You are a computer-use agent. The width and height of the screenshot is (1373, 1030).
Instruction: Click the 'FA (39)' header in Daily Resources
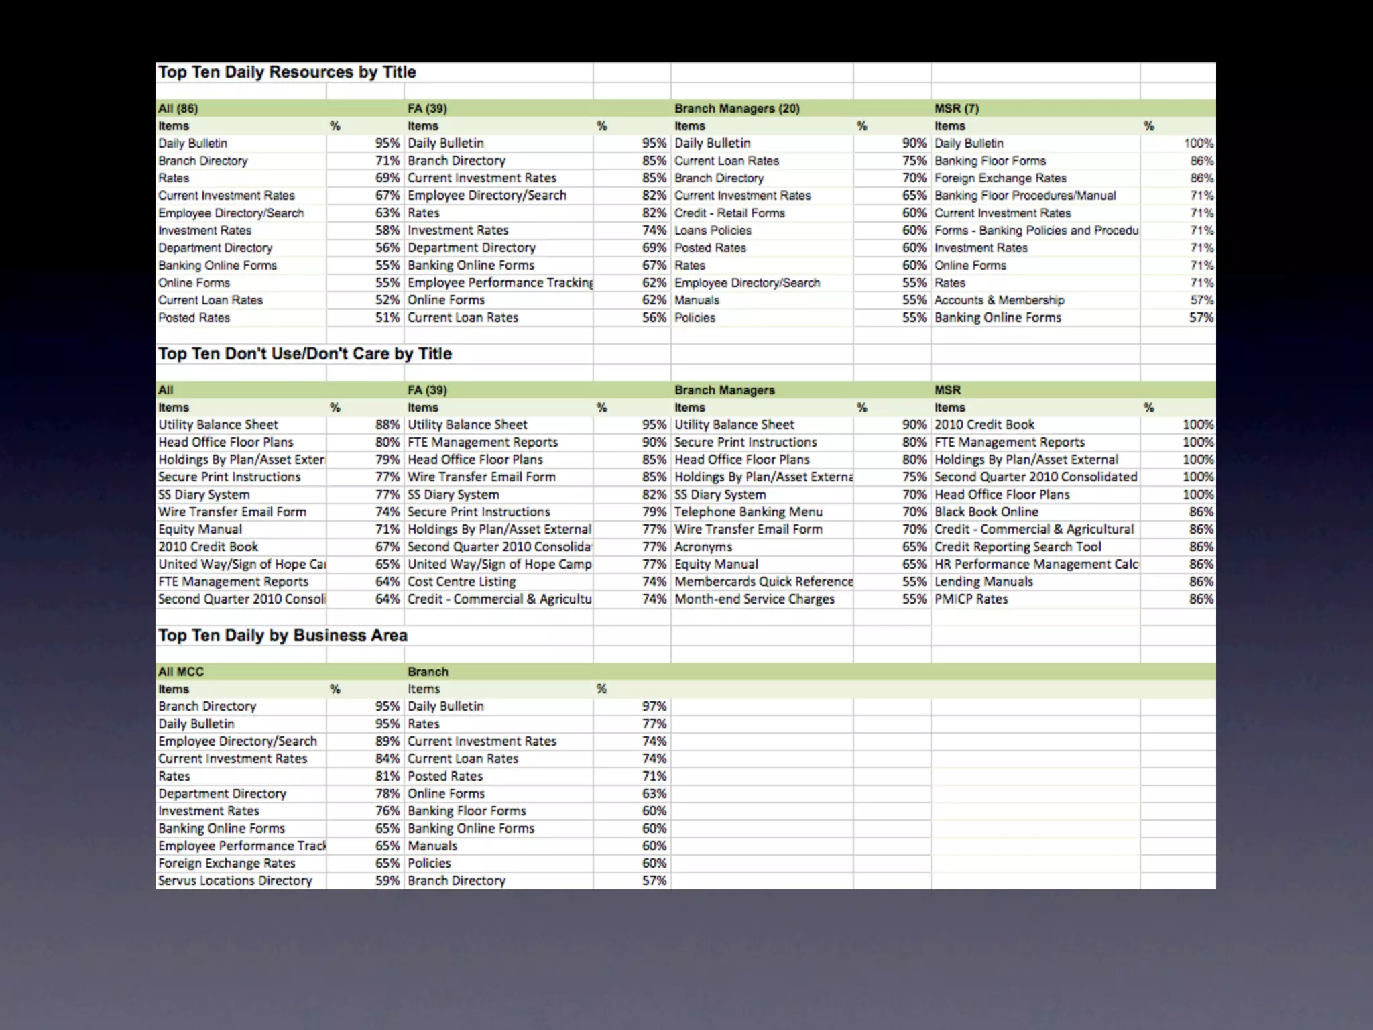pos(427,109)
